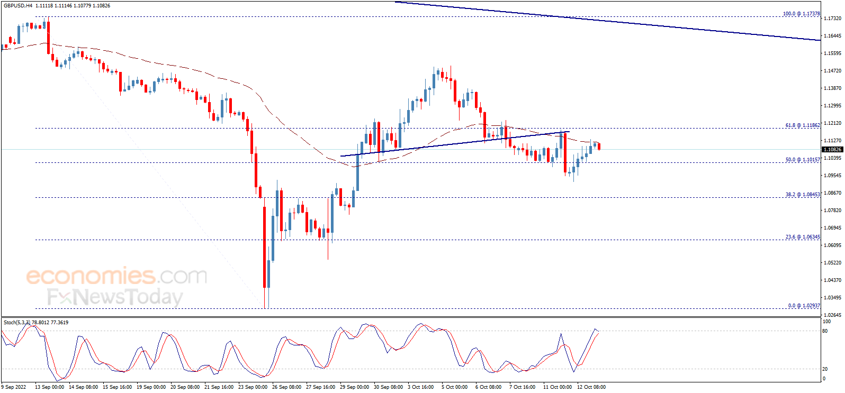The height and width of the screenshot is (393, 845).
Task: Click price scale value 1.07820
Action: (x=833, y=211)
